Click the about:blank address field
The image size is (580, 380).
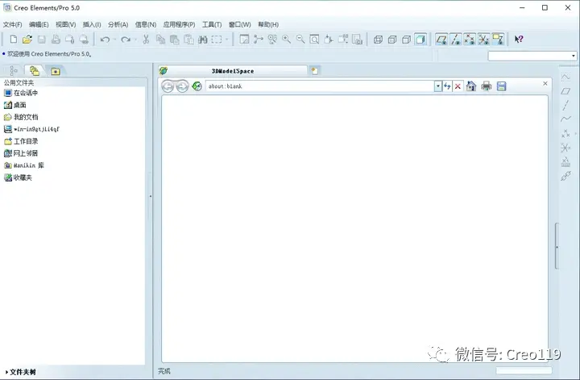click(320, 86)
